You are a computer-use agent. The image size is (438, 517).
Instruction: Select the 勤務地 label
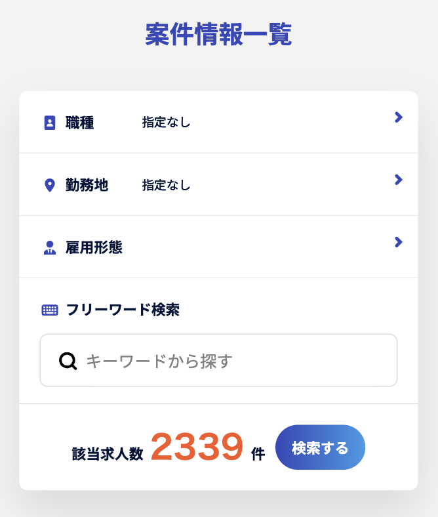click(x=87, y=186)
